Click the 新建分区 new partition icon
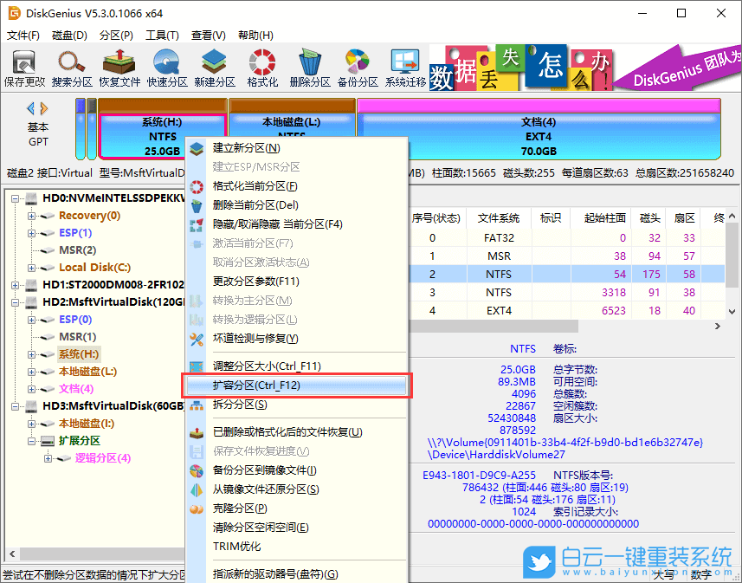 tap(212, 67)
